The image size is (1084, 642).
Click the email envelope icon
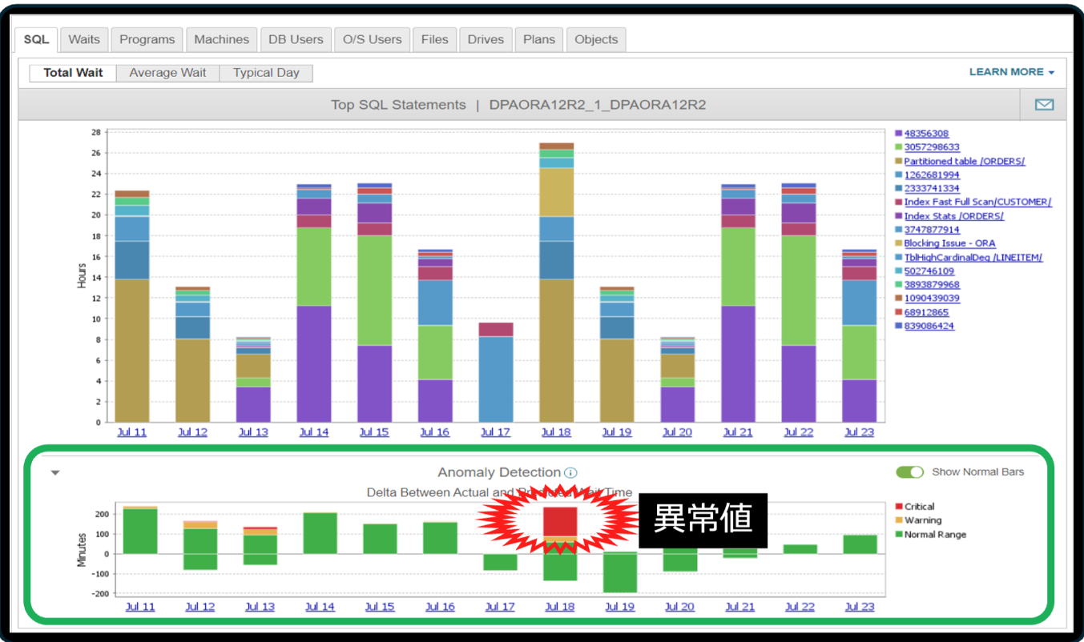pos(1044,105)
